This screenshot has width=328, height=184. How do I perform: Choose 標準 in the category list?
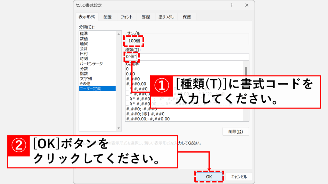(x=97, y=34)
